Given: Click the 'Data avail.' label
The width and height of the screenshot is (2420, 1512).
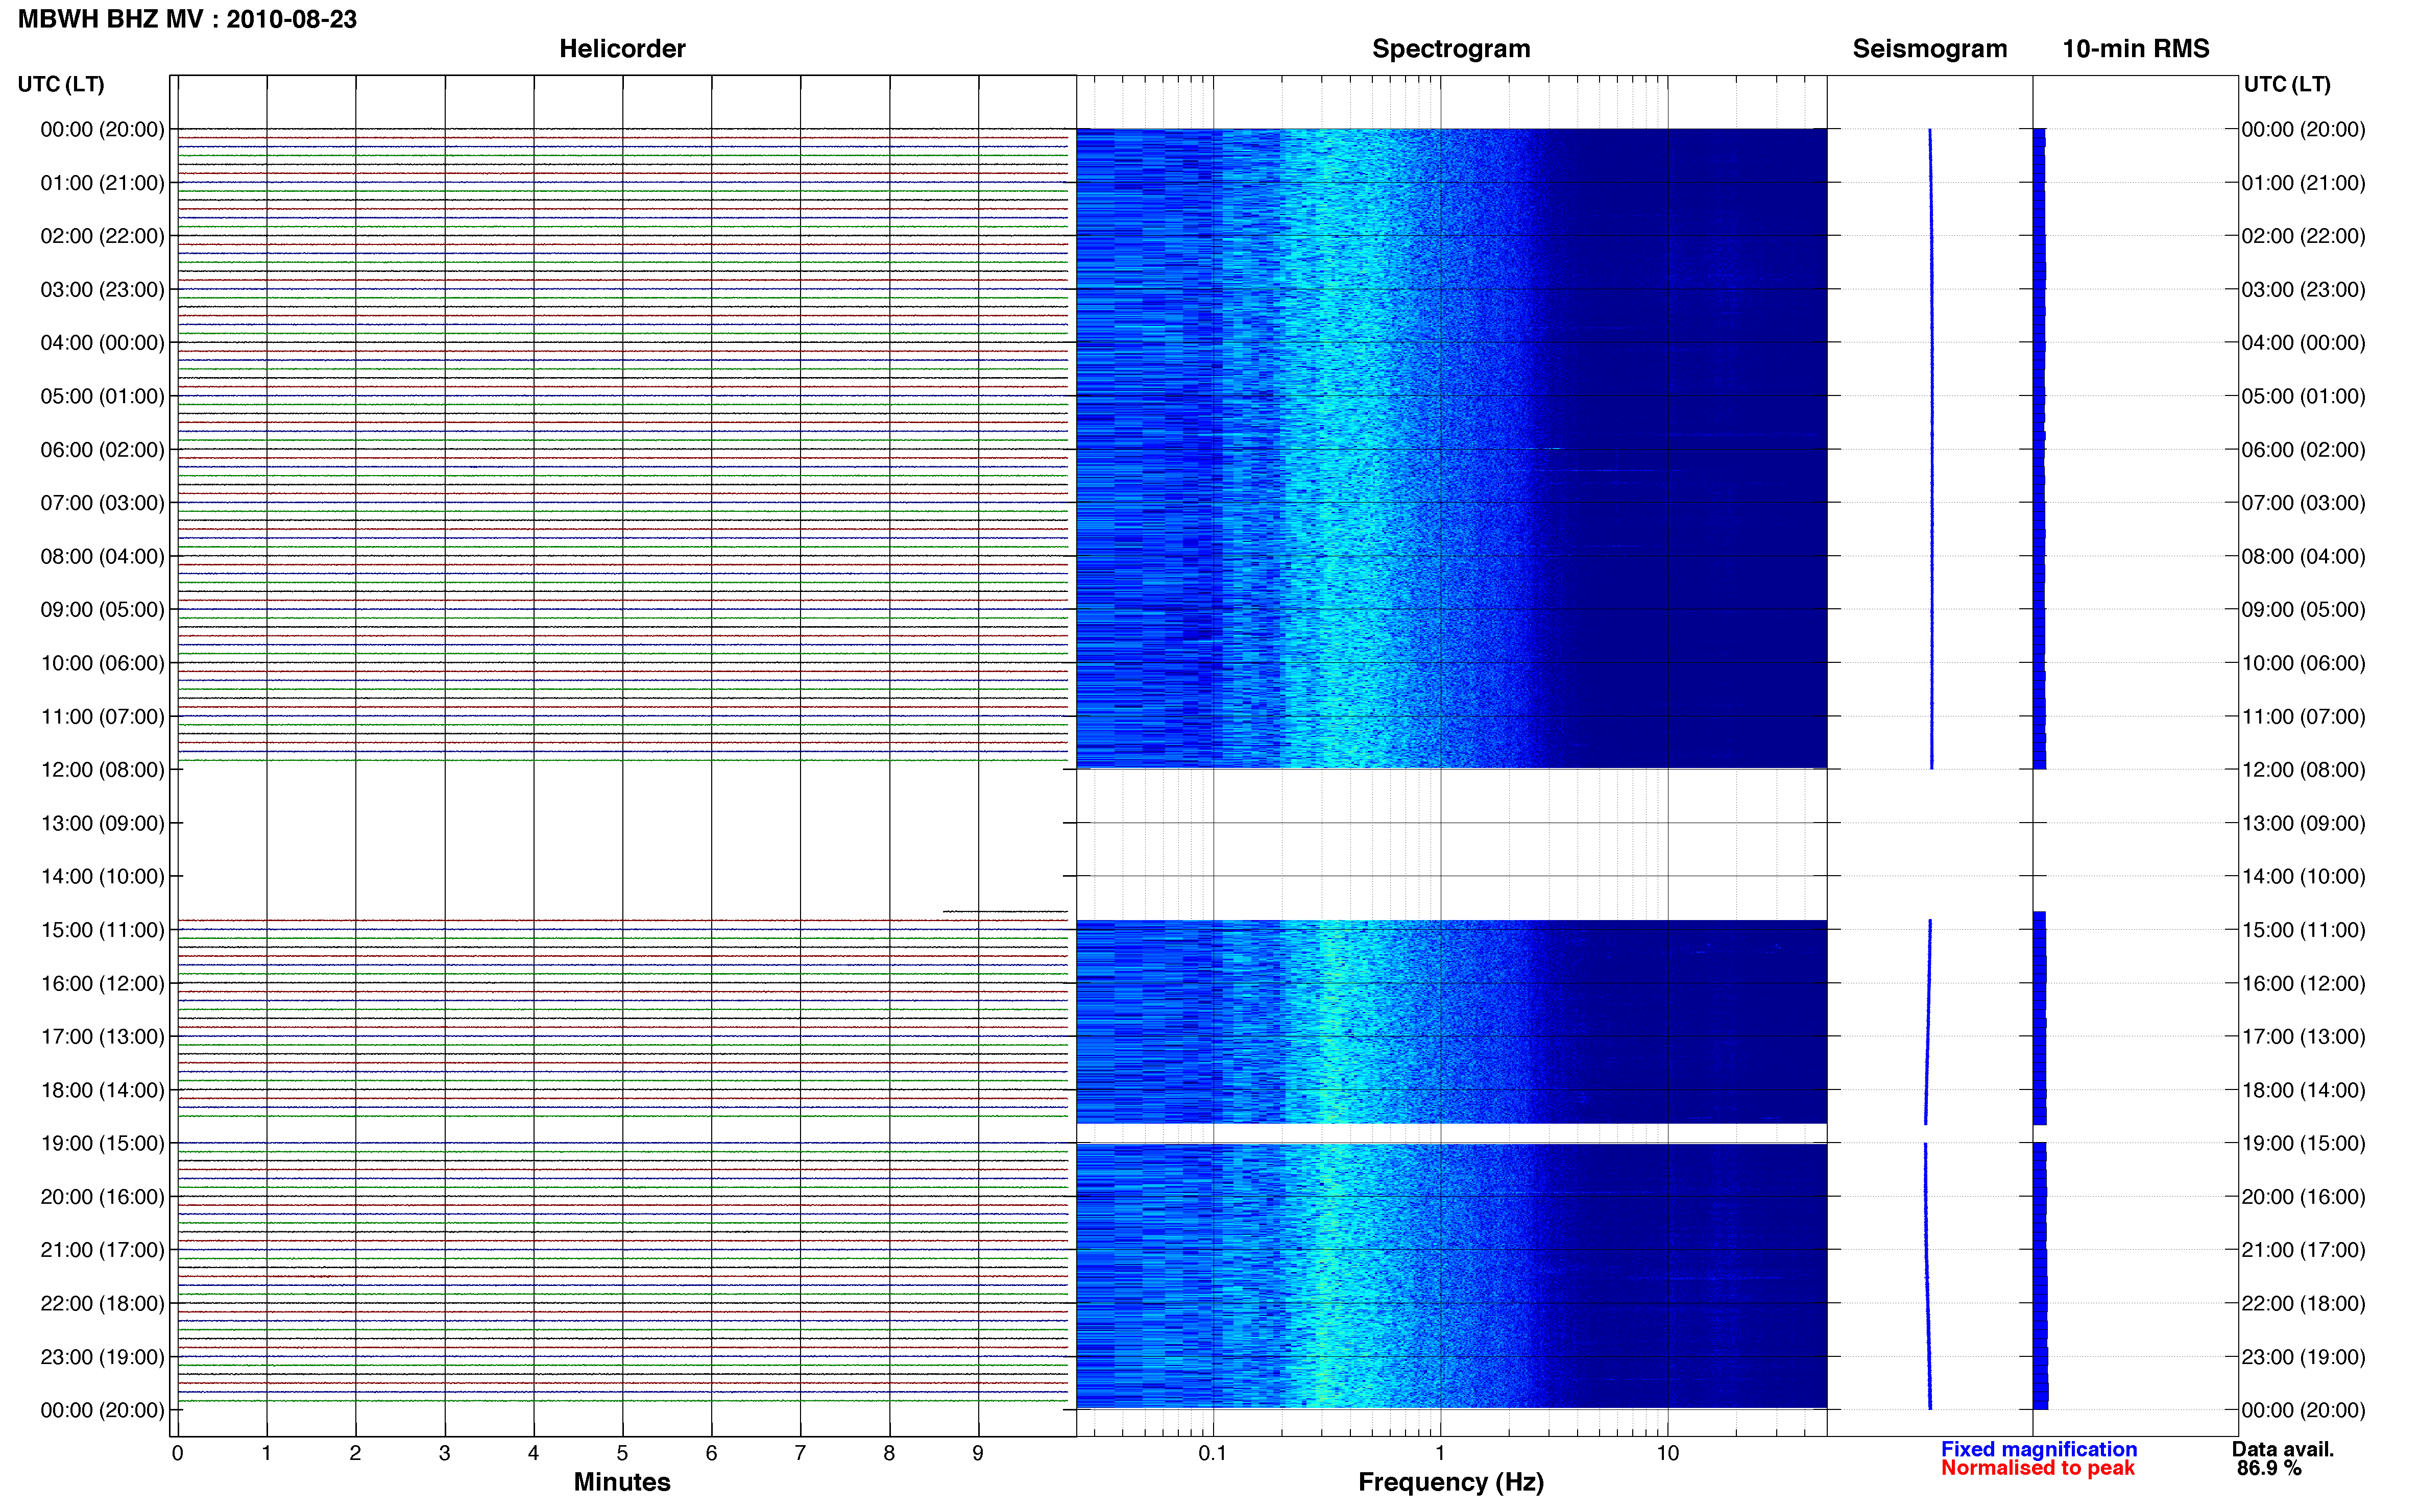Looking at the screenshot, I should click(x=2283, y=1449).
